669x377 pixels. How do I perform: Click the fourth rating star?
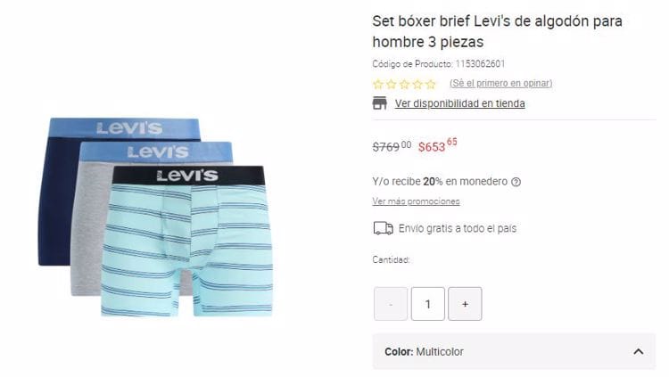[x=417, y=84]
